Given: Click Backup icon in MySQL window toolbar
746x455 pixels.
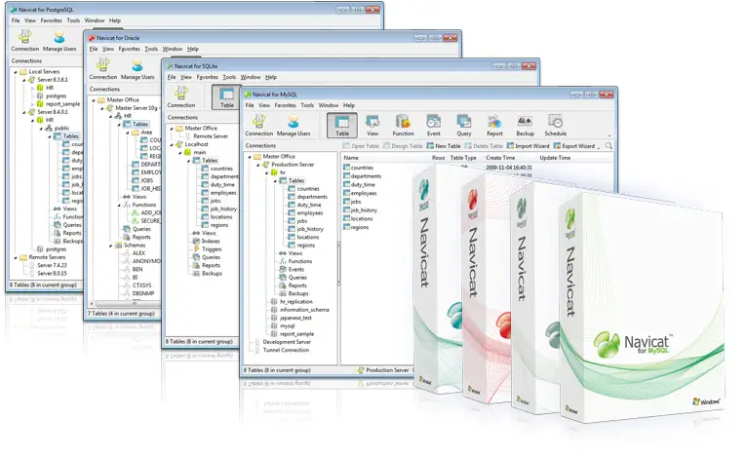Looking at the screenshot, I should pyautogui.click(x=525, y=126).
